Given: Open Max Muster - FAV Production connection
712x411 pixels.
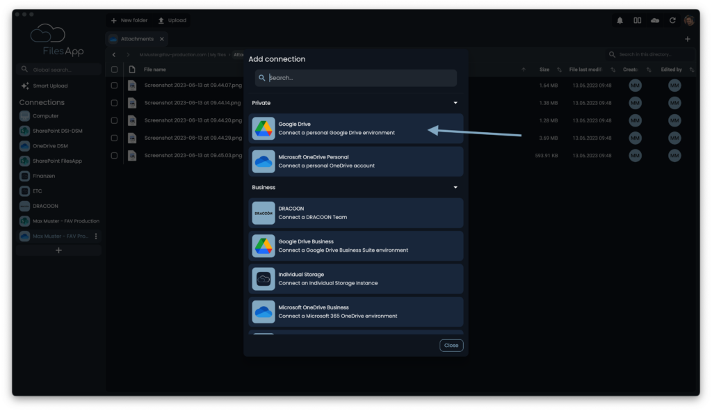Looking at the screenshot, I should 60,221.
